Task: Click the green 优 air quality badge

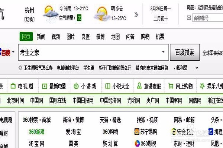Action: tap(79, 18)
